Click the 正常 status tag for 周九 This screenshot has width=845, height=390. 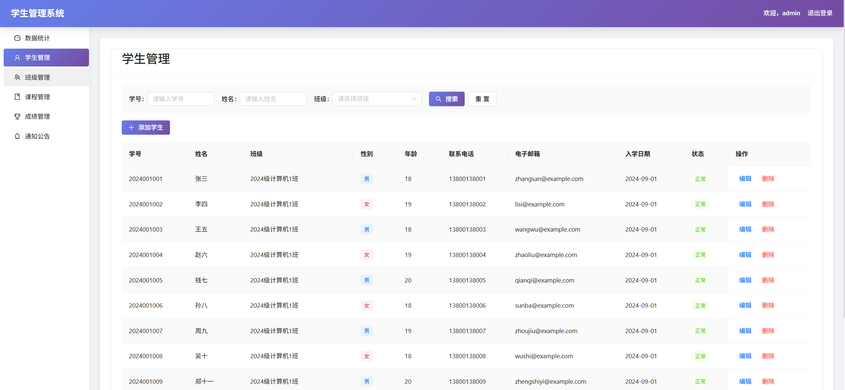pyautogui.click(x=700, y=331)
